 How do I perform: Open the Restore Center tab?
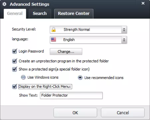point(74,14)
